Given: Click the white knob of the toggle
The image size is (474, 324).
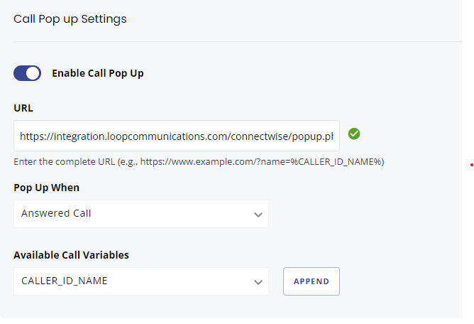Looking at the screenshot, I should 33,73.
